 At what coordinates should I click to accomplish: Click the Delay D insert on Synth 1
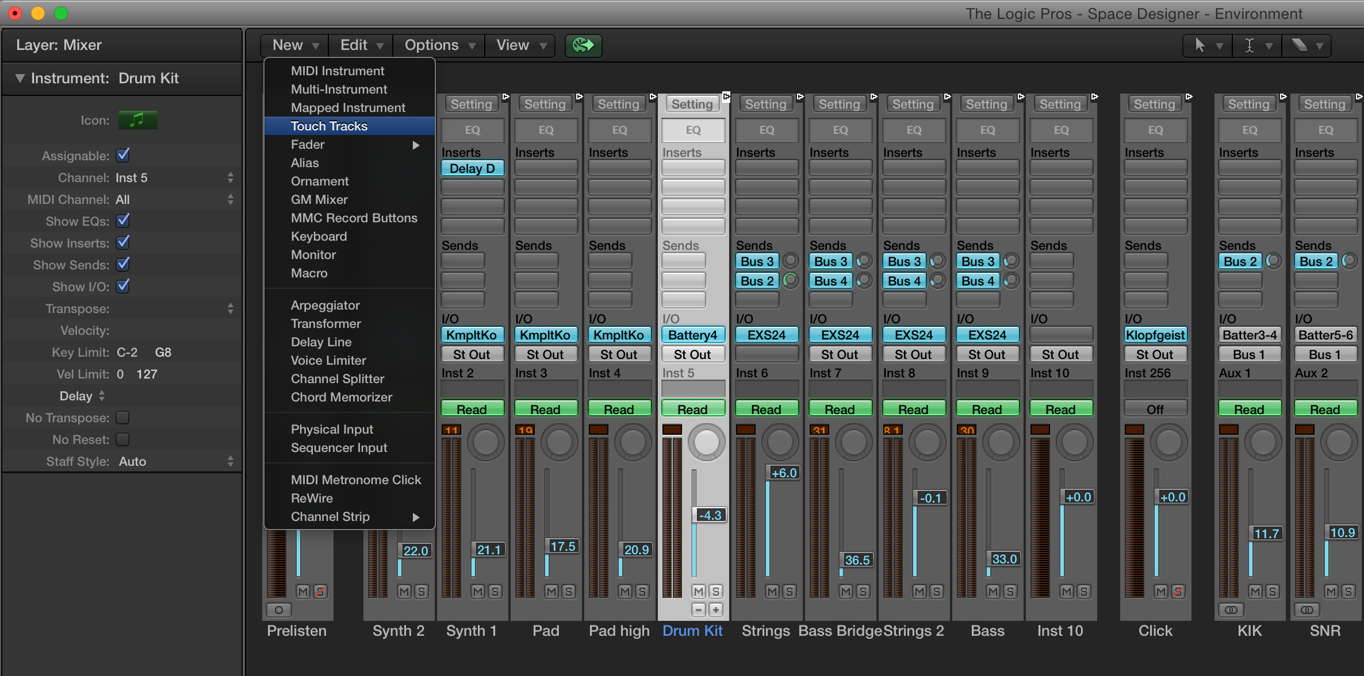[472, 168]
